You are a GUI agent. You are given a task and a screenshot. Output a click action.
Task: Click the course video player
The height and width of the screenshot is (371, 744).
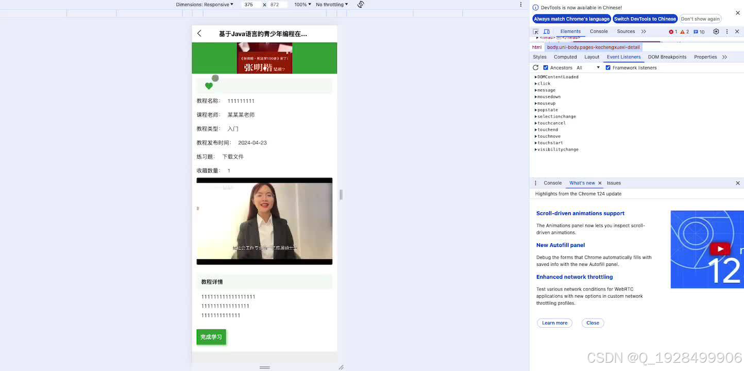pos(264,221)
